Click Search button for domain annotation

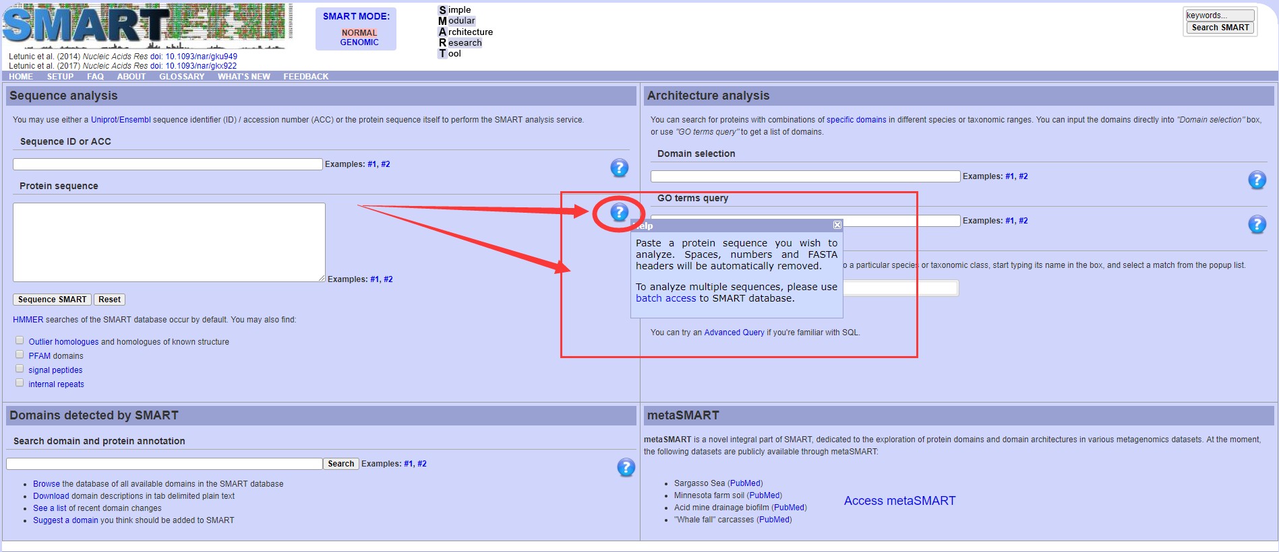click(x=340, y=464)
